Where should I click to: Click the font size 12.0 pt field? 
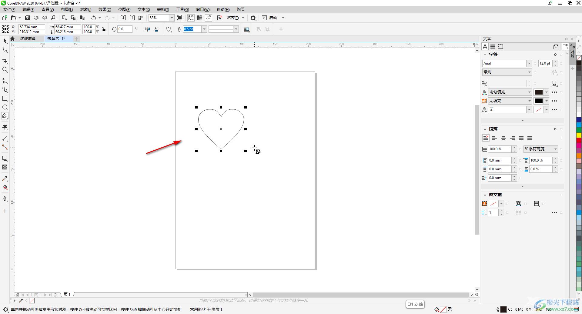(545, 63)
